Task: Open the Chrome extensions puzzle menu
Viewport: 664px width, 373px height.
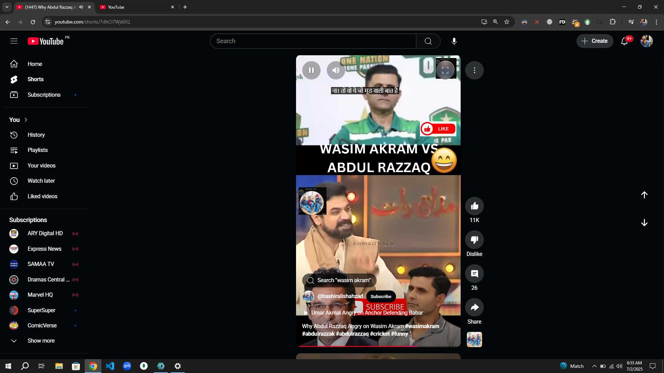Action: click(612, 22)
